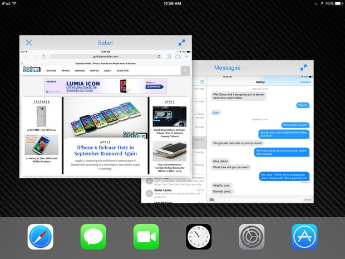
Task: Open the ANDROID menu on the site
Action: [80, 71]
